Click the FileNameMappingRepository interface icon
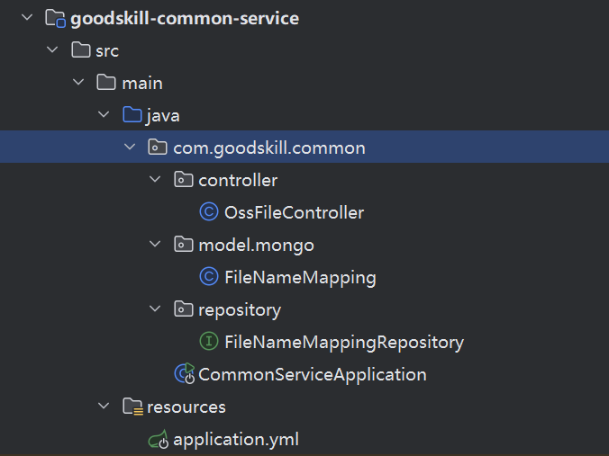The width and height of the screenshot is (609, 456). click(209, 342)
